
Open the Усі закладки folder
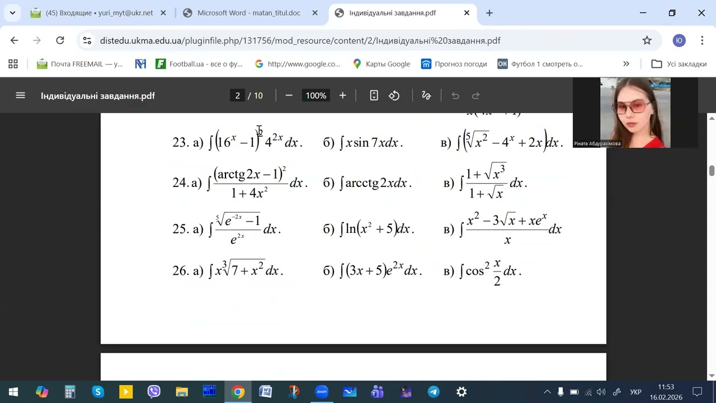point(679,64)
